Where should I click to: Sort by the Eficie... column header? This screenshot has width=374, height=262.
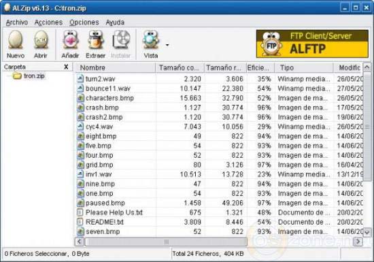click(x=260, y=68)
